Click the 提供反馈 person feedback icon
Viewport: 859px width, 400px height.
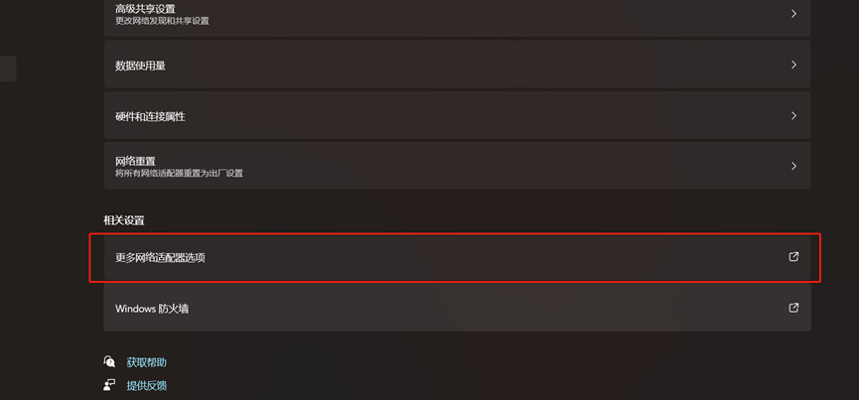(109, 385)
